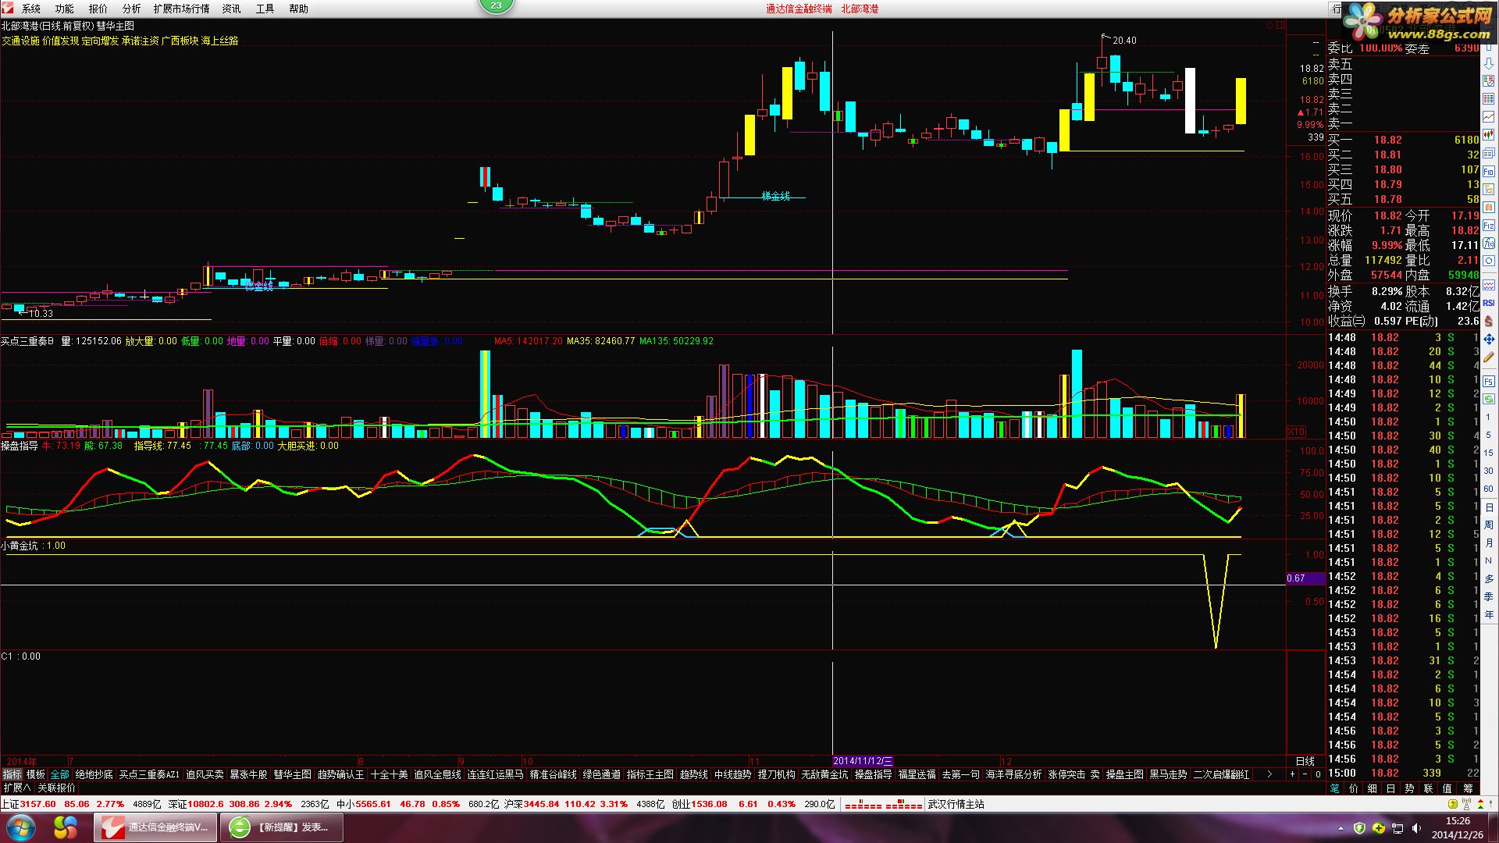Open the F10 company info icon

point(1489,171)
